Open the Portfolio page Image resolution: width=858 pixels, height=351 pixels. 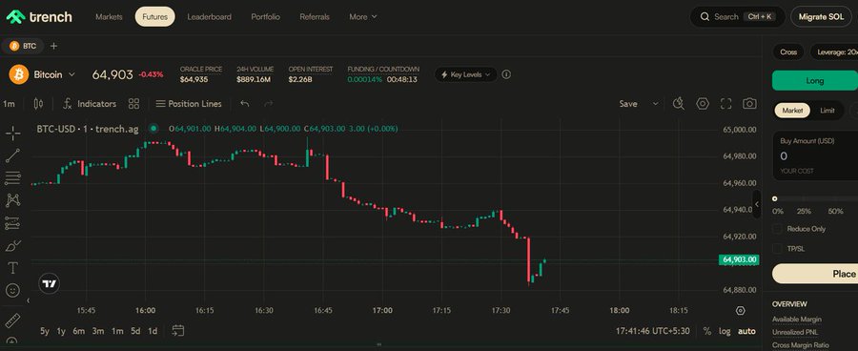pos(265,17)
